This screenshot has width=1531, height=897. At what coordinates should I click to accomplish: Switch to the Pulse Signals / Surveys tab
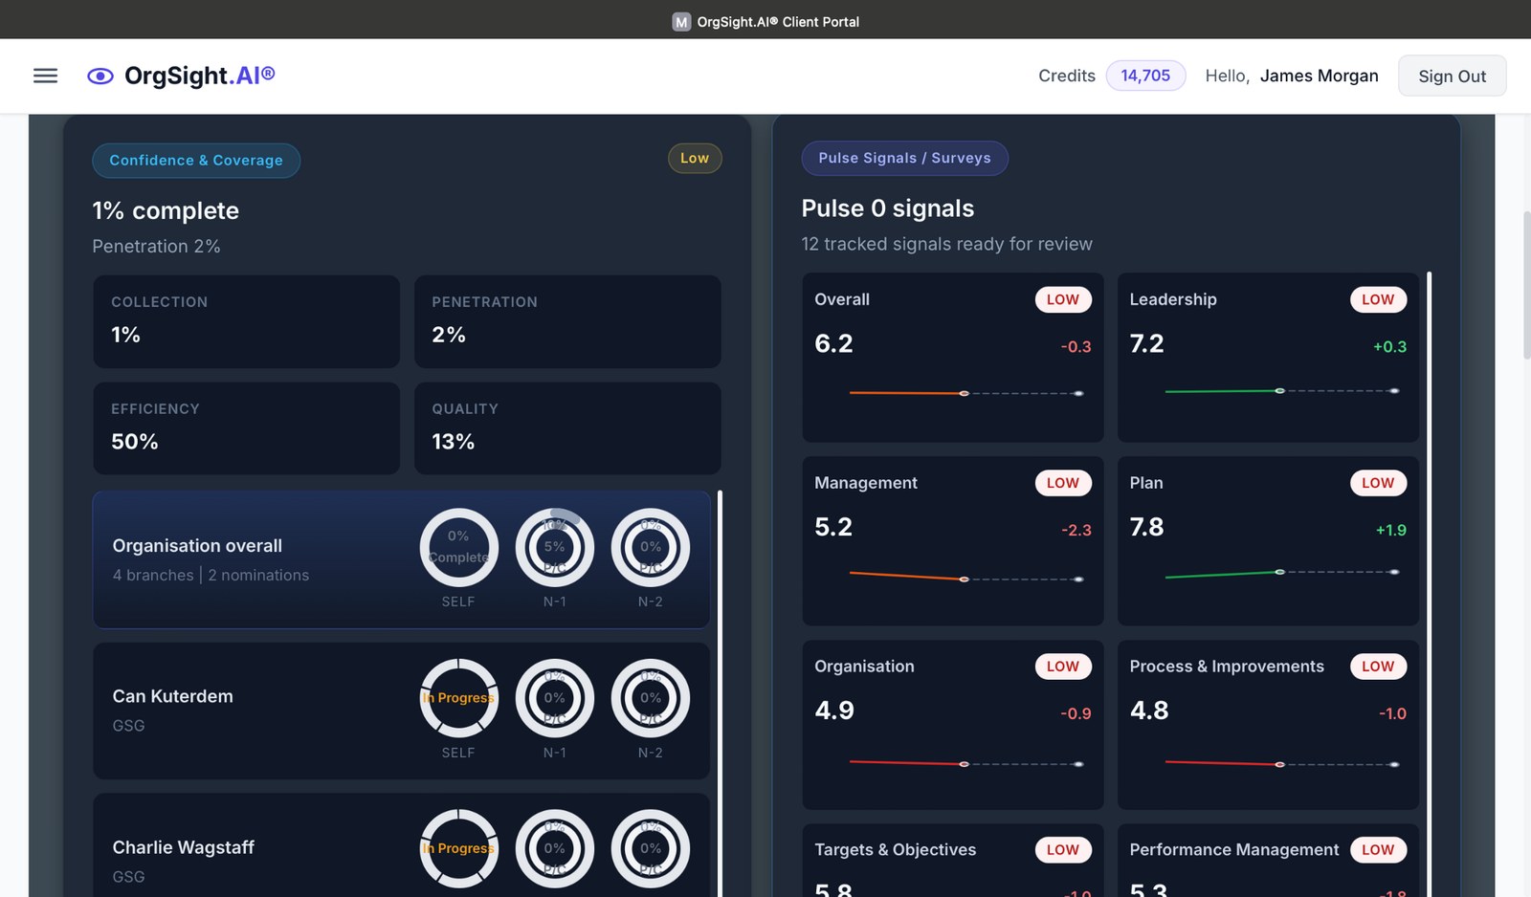click(904, 158)
